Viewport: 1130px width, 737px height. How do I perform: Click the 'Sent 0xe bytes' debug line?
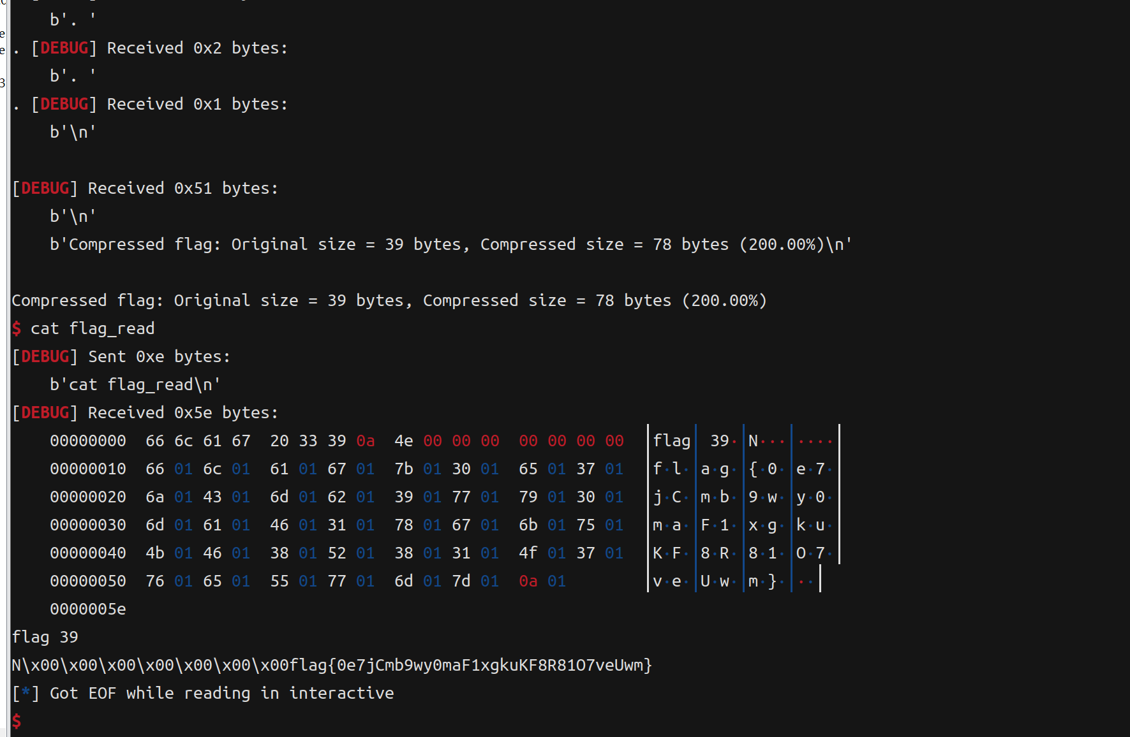coord(121,356)
